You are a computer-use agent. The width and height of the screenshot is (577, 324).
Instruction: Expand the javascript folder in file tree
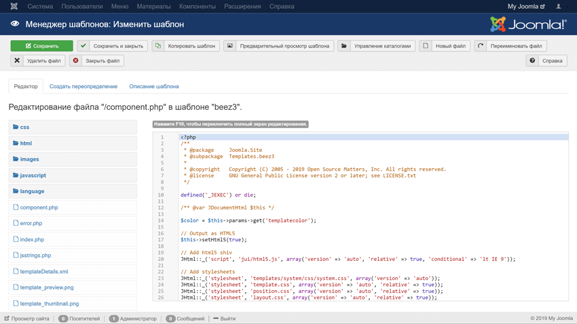pos(73,176)
